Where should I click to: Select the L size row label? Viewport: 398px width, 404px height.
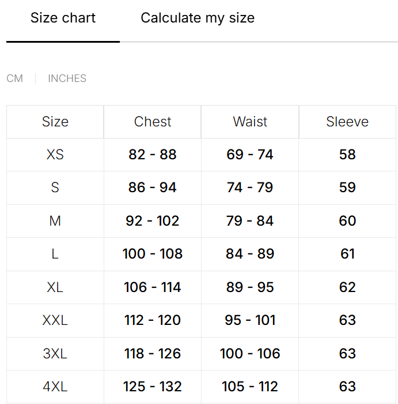[x=55, y=254]
